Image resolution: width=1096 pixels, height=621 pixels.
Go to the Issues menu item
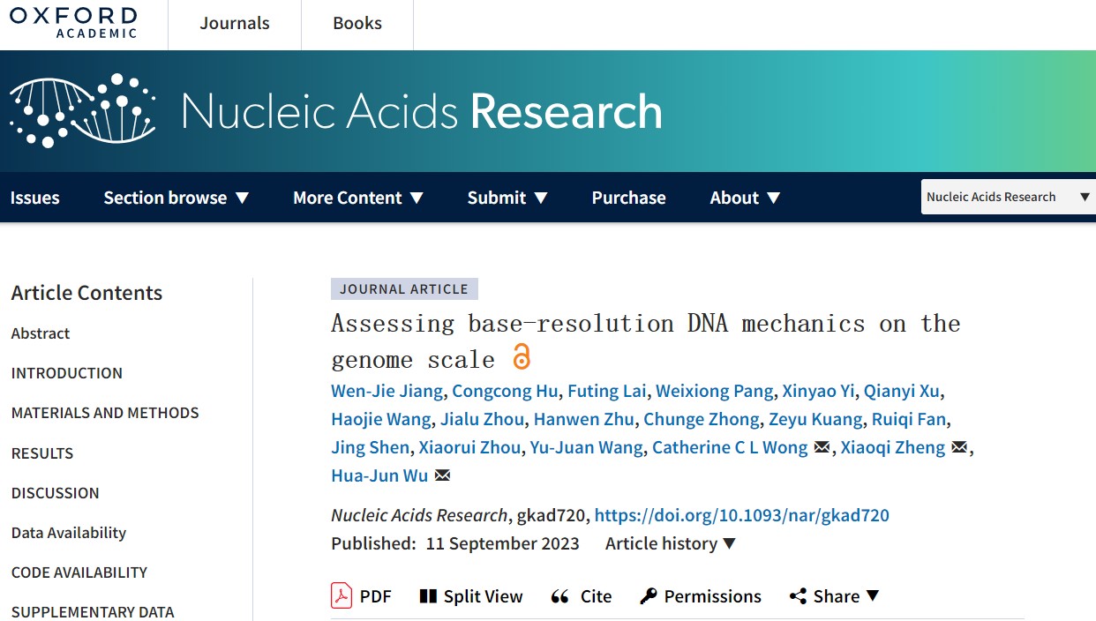click(x=35, y=198)
